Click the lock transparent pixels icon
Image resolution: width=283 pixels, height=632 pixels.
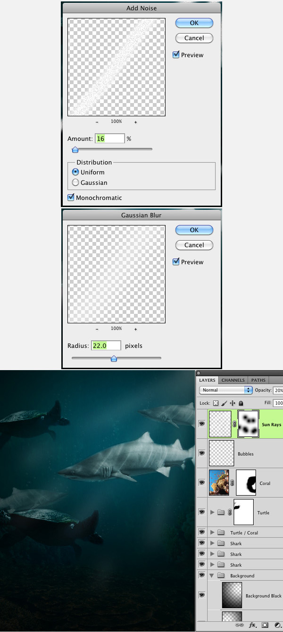click(216, 403)
